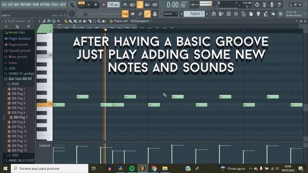Toggle the Browser view toolbar button
The image size is (308, 173).
click(244, 14)
